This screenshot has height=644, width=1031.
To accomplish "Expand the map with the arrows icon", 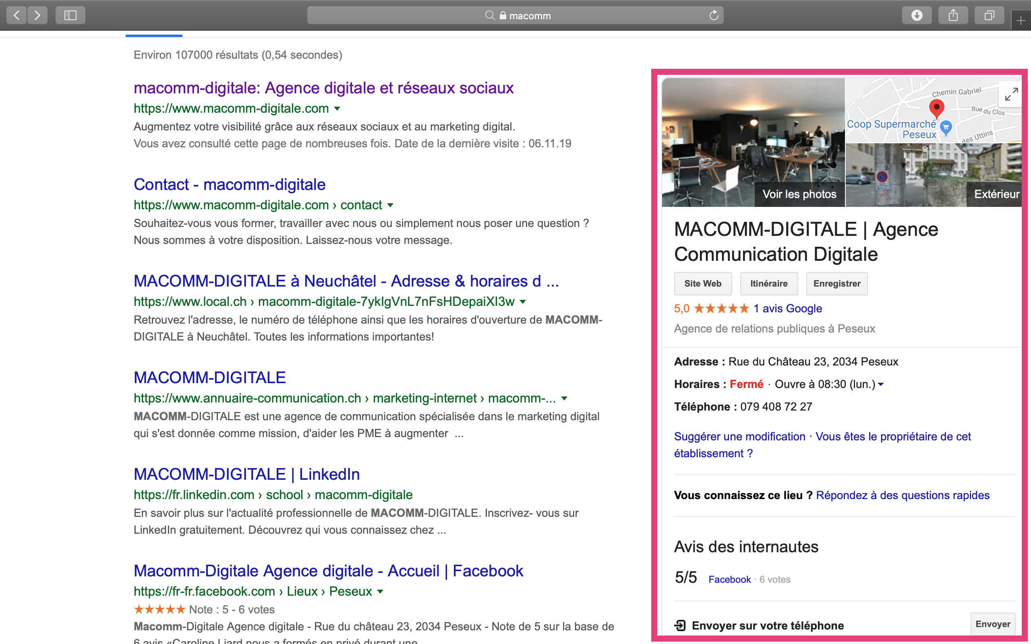I will [x=1011, y=94].
